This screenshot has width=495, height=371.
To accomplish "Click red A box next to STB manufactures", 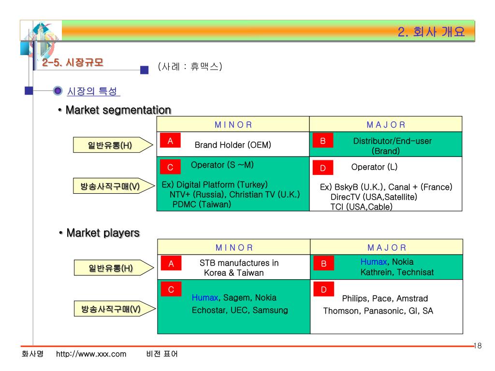I will pyautogui.click(x=171, y=263).
